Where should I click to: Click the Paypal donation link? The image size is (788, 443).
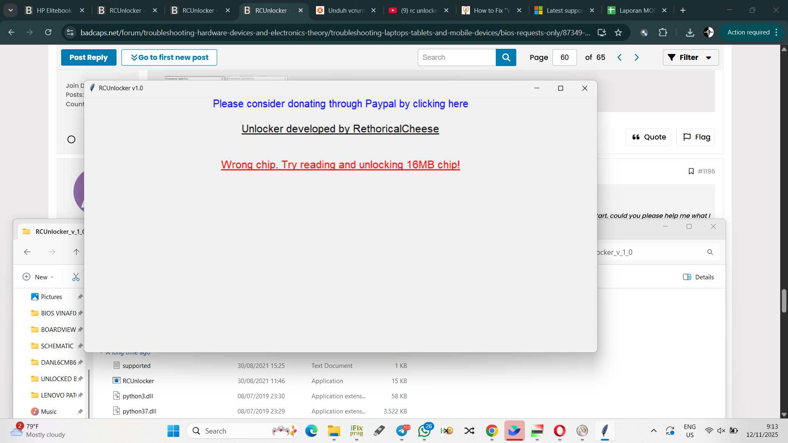(x=340, y=104)
